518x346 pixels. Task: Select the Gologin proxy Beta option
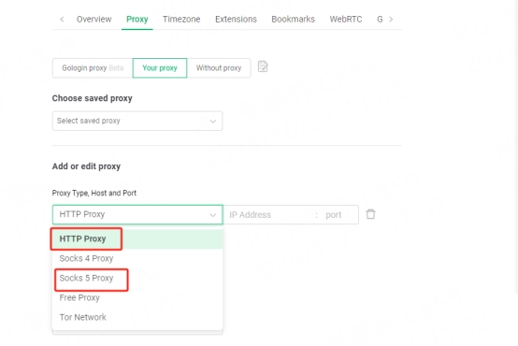pyautogui.click(x=93, y=68)
